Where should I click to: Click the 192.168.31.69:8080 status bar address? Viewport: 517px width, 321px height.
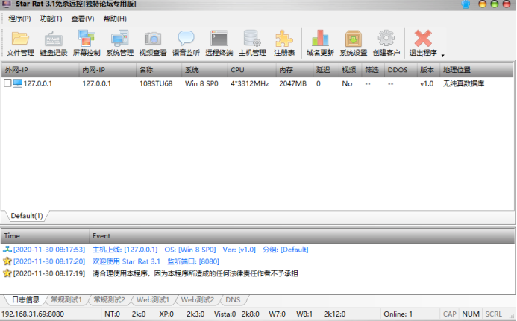pyautogui.click(x=33, y=314)
